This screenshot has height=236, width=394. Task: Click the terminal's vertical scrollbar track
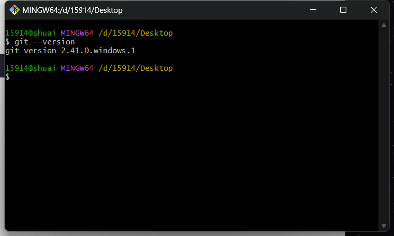[x=384, y=124]
